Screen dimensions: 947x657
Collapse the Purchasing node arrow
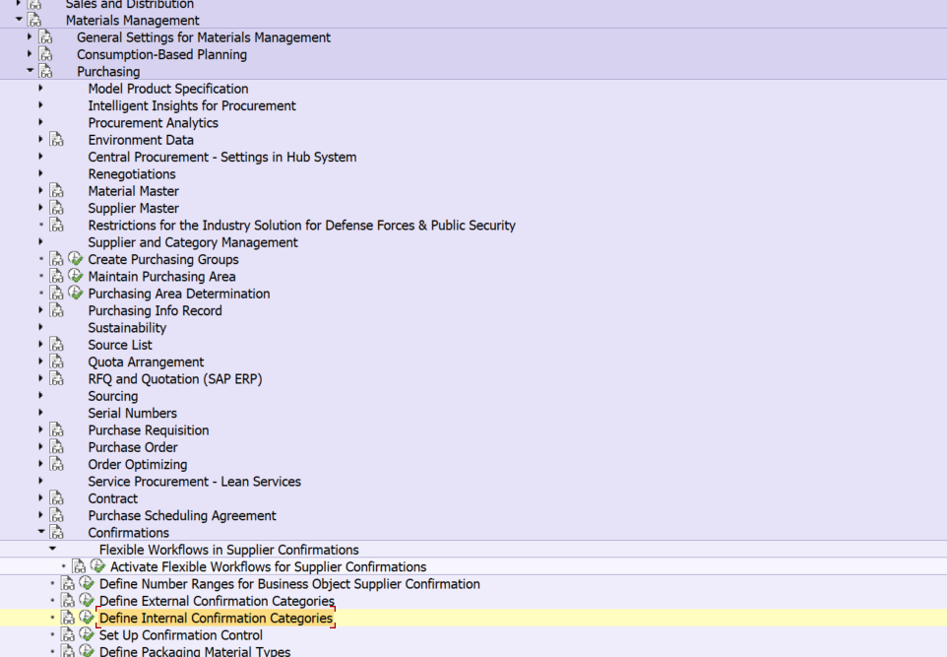(x=30, y=71)
